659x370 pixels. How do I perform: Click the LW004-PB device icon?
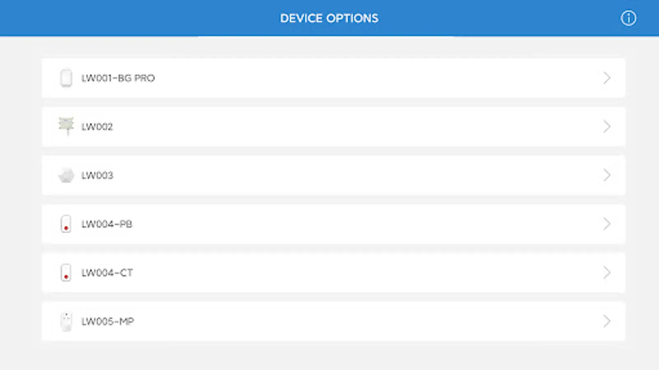coord(66,224)
